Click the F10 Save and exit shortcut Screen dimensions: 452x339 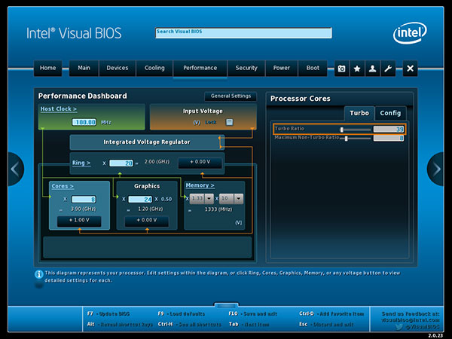(253, 313)
